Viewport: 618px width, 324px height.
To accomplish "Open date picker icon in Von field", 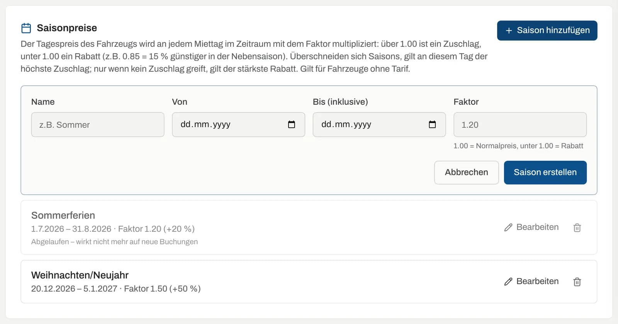I will (292, 124).
